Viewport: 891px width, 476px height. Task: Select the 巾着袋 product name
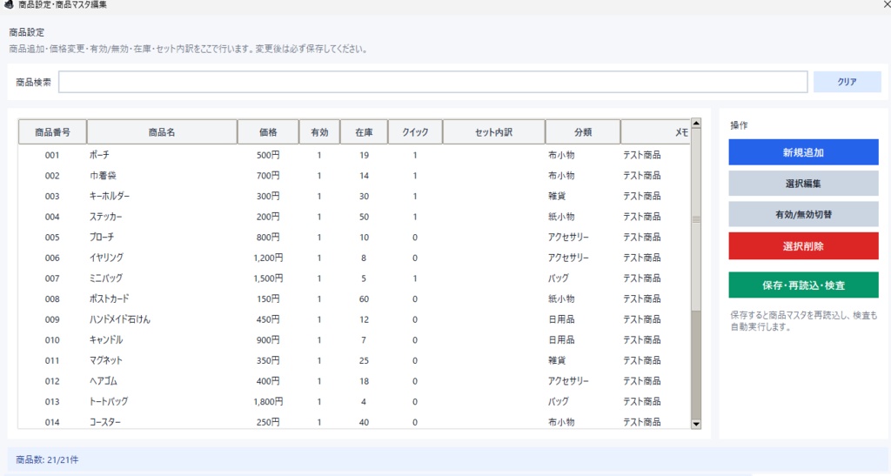pos(103,176)
